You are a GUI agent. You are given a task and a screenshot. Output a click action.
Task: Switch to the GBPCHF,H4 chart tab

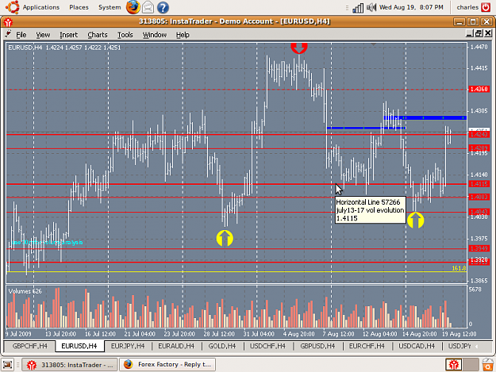[x=29, y=346]
